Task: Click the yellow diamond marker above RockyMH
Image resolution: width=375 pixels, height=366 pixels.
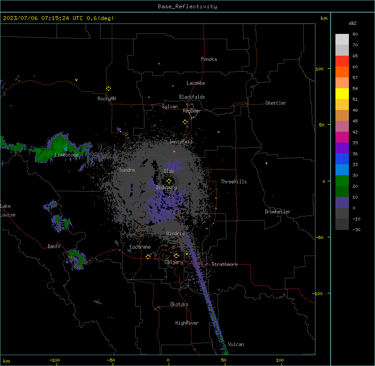Action: [108, 89]
